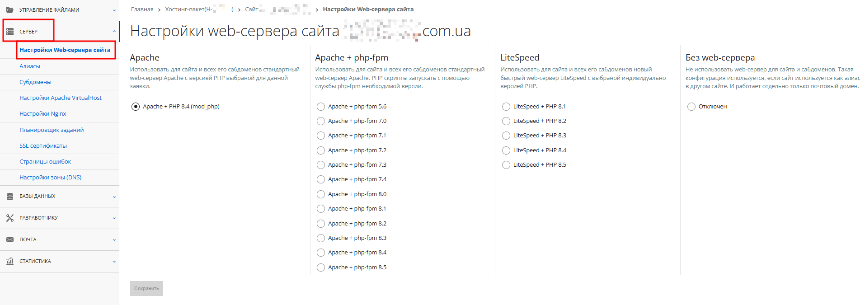Select LiteSpeed + PHP 8.2

coord(506,121)
